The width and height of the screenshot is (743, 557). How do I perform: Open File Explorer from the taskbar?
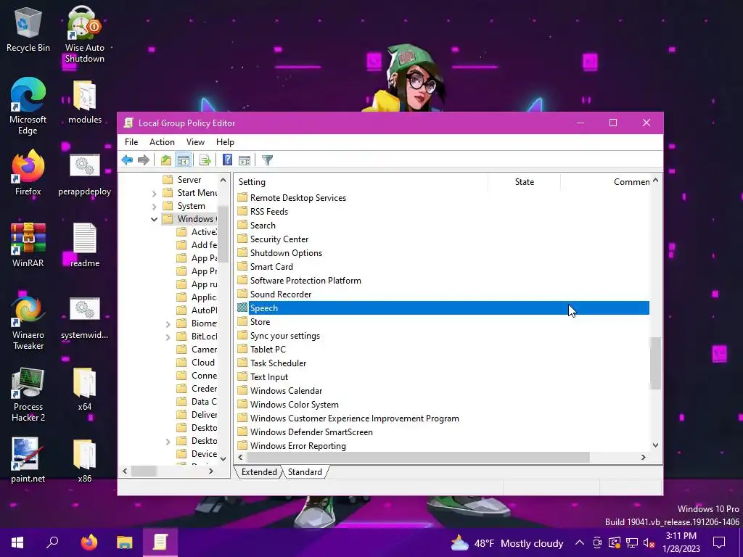pos(125,542)
